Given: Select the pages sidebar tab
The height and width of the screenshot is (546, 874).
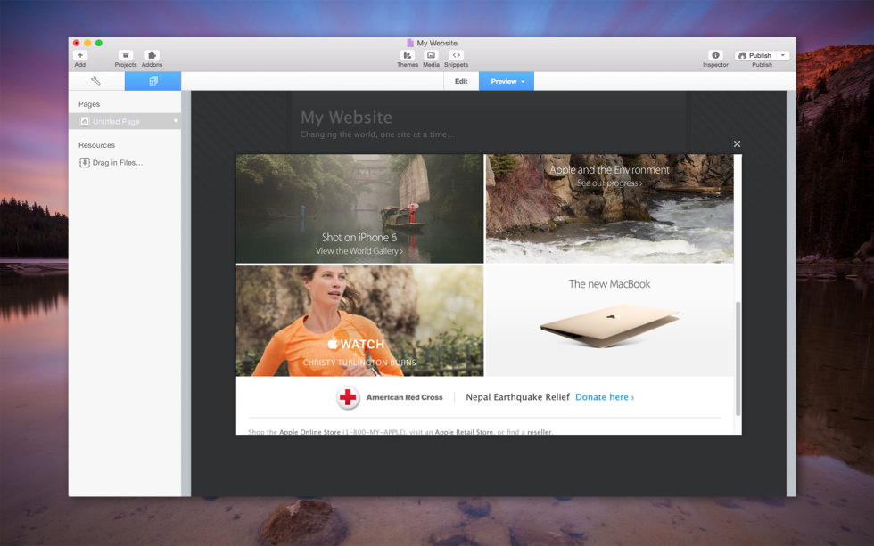Looking at the screenshot, I should 153,81.
